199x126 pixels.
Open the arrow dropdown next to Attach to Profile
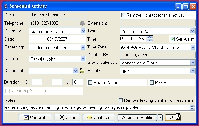coord(160,117)
